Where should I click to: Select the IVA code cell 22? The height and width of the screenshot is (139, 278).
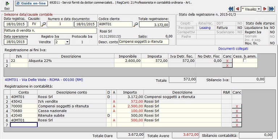(19, 61)
